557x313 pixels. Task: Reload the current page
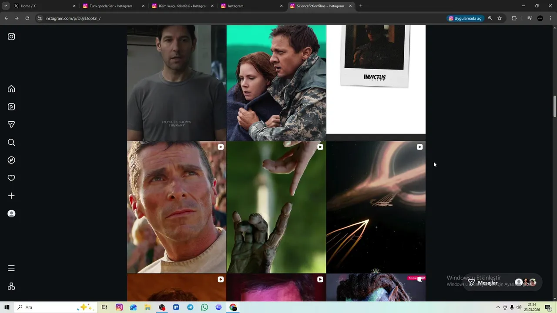27,18
